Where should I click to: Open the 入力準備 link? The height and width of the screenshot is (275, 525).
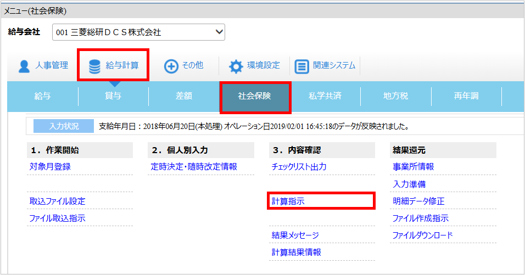point(409,184)
